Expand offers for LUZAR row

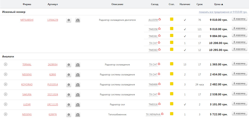click(5, 104)
